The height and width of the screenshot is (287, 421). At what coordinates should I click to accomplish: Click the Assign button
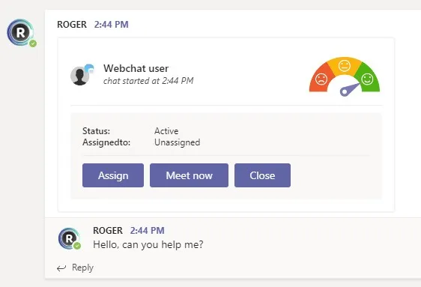click(x=113, y=175)
